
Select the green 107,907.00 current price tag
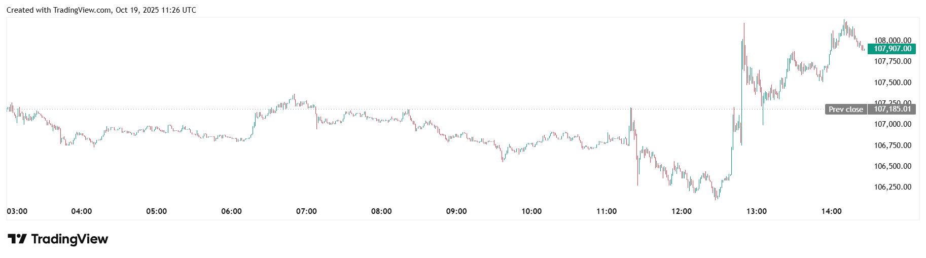click(x=892, y=49)
